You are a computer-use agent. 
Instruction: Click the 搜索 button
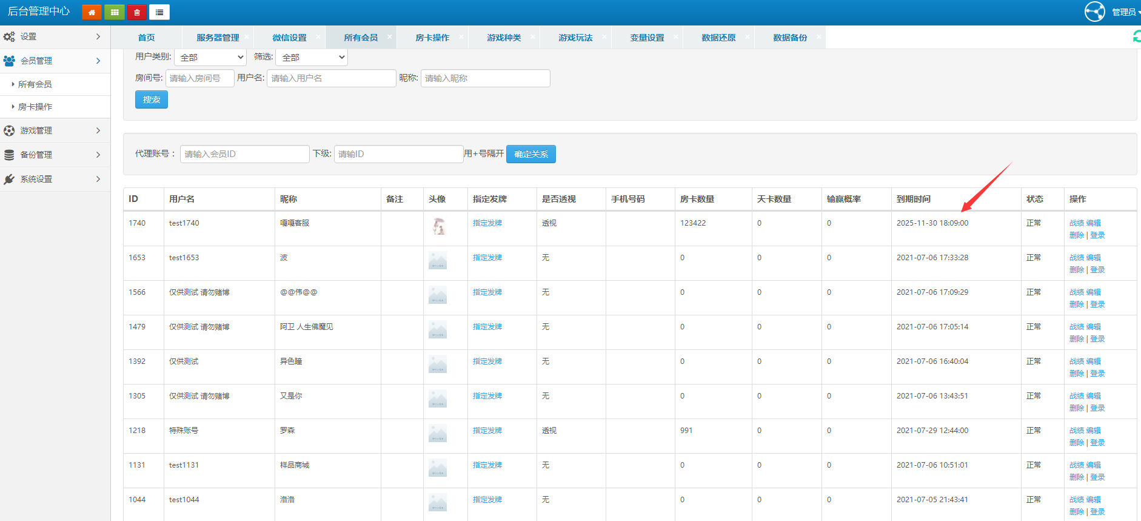click(x=152, y=99)
